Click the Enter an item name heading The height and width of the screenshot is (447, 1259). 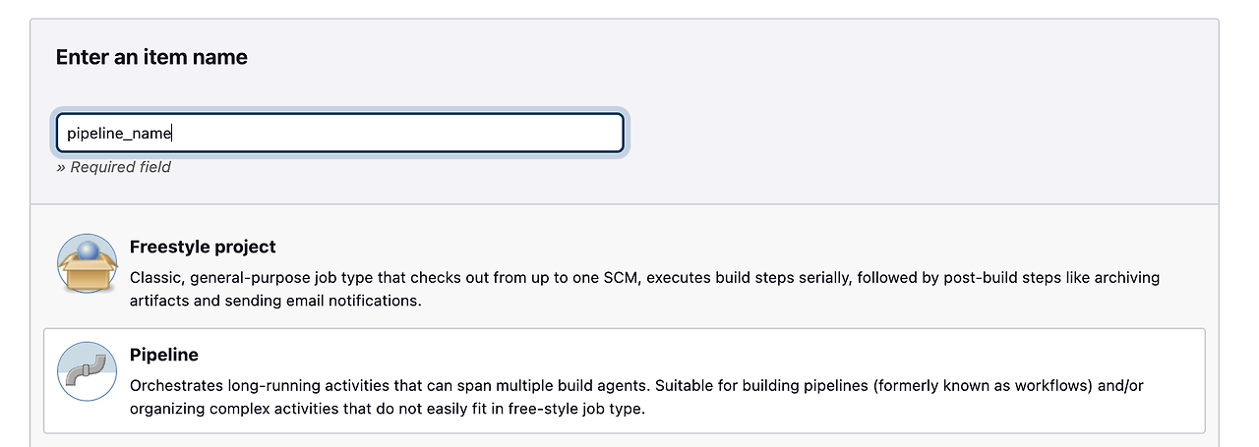(151, 57)
